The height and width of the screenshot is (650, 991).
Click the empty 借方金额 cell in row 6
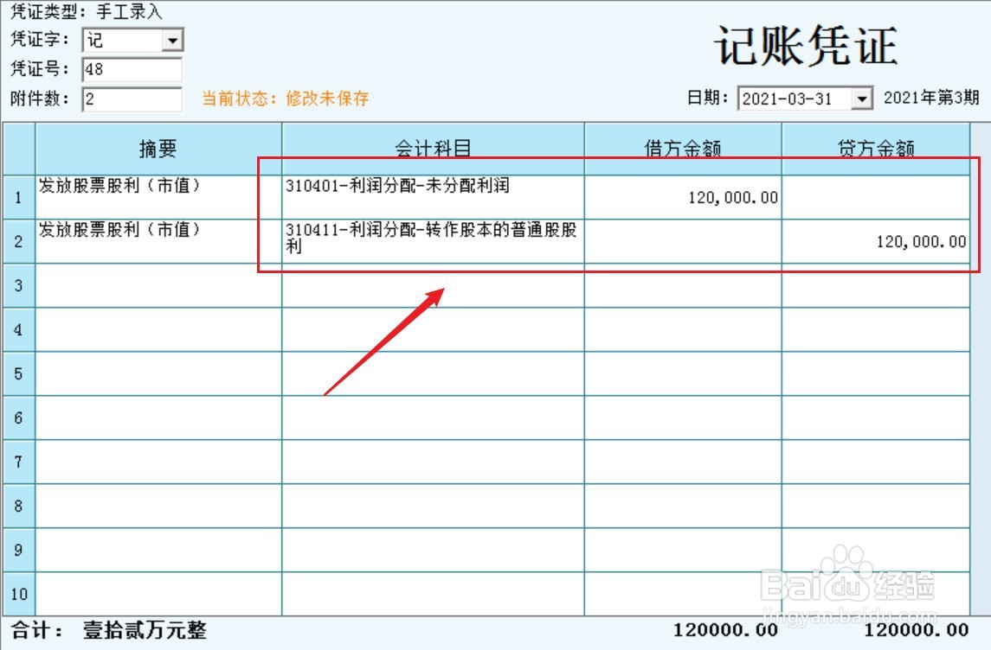[683, 417]
